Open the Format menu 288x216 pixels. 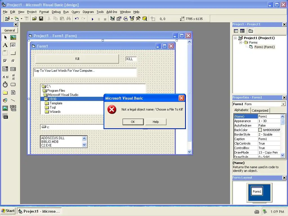point(44,12)
